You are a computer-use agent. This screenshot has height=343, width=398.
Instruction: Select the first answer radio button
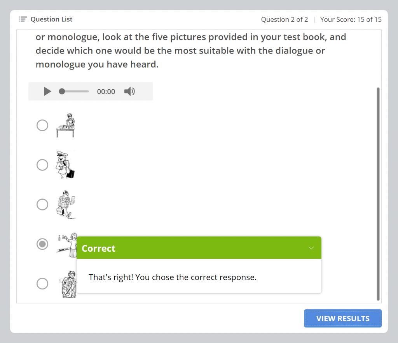42,125
